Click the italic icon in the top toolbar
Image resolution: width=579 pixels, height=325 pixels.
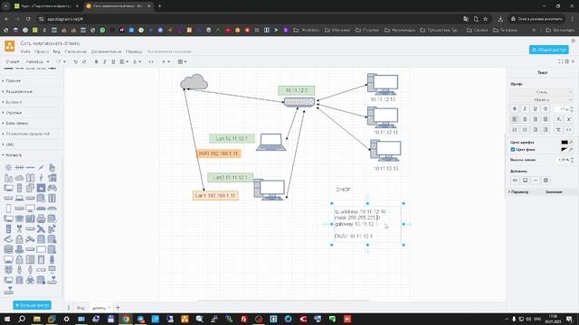coord(105,62)
